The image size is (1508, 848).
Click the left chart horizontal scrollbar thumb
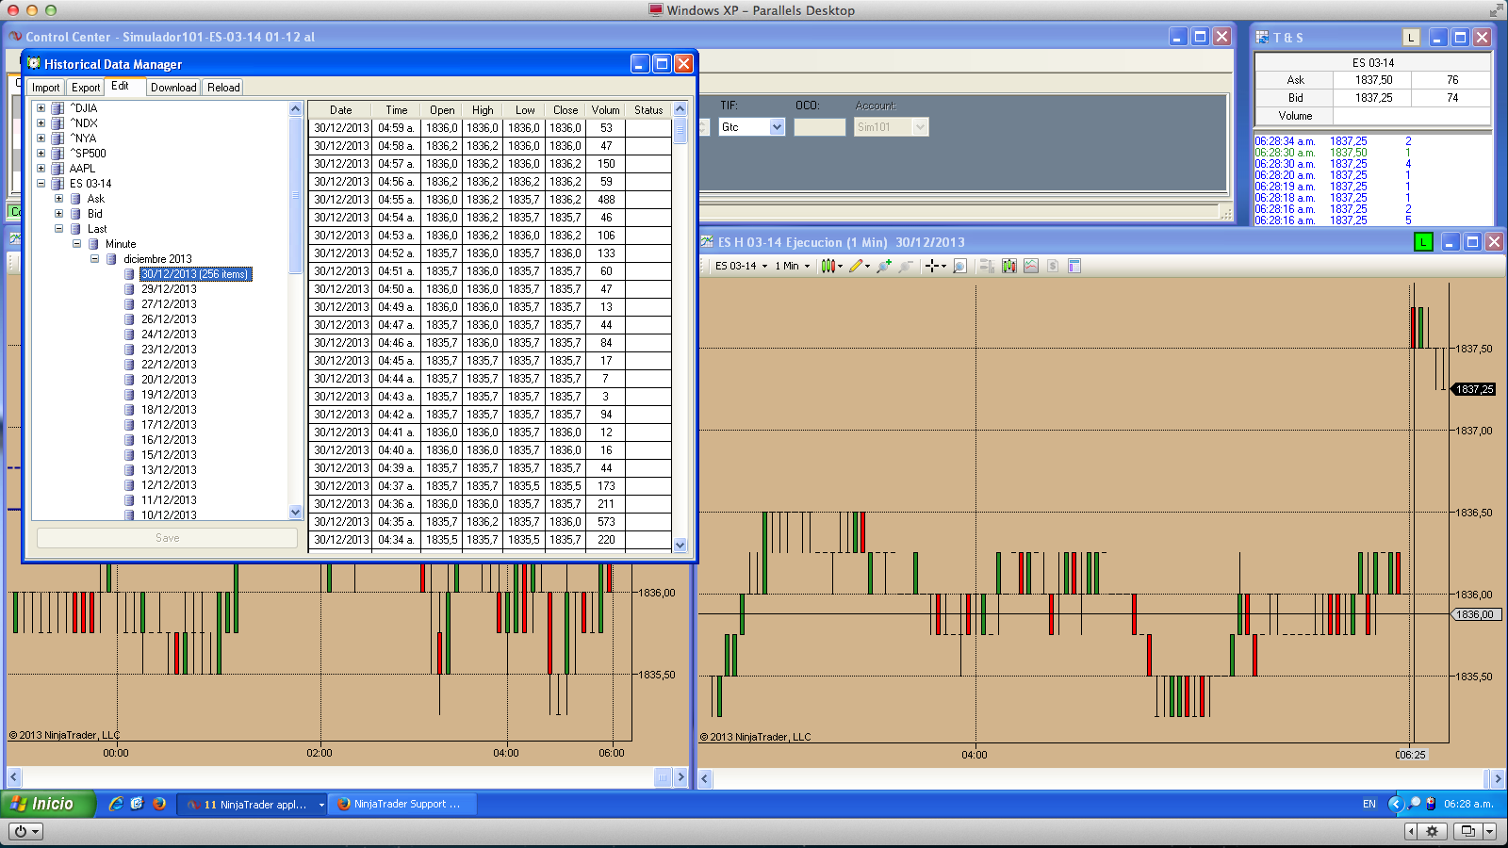coord(663,777)
